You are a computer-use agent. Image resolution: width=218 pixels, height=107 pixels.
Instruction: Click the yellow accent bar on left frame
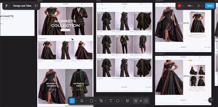(1, 24)
